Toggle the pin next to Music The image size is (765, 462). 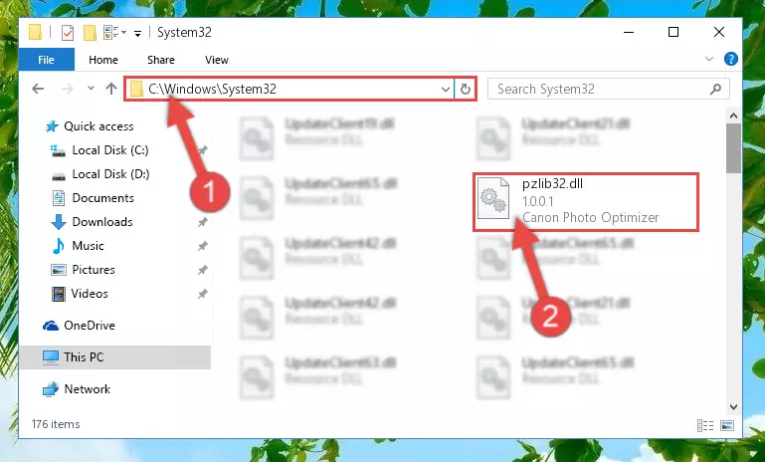point(202,246)
